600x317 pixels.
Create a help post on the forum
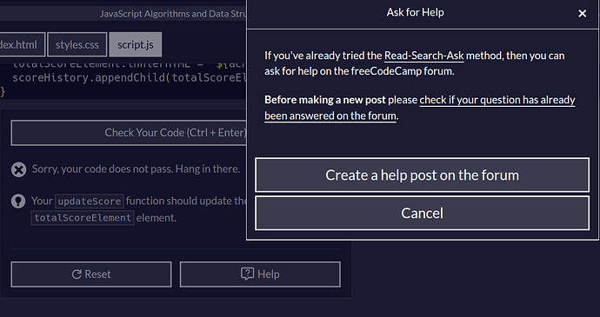point(422,175)
